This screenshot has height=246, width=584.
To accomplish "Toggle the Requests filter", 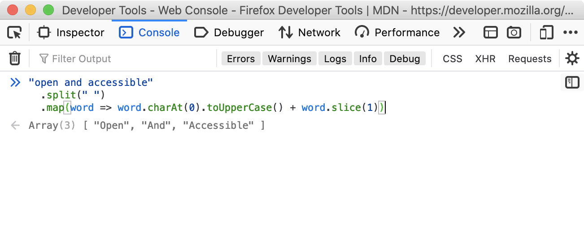I will (530, 59).
